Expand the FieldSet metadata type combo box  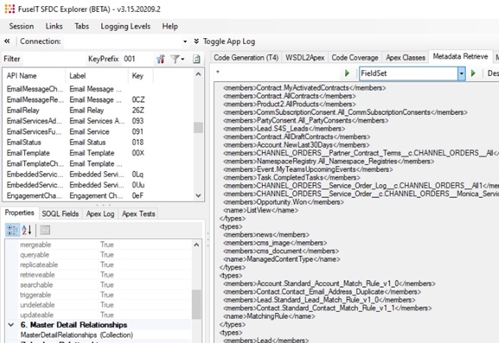pos(462,73)
